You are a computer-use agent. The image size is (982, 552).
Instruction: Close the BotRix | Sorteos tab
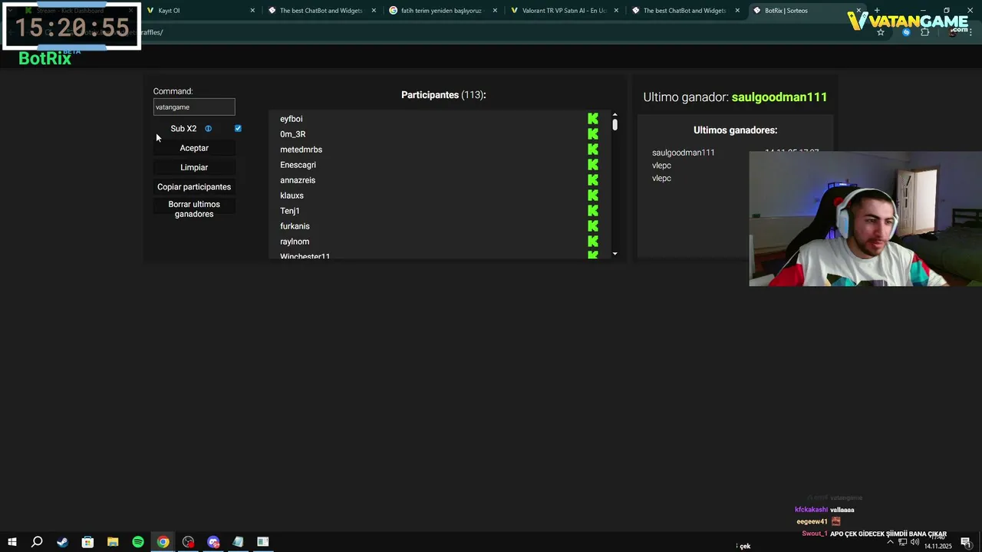click(858, 11)
